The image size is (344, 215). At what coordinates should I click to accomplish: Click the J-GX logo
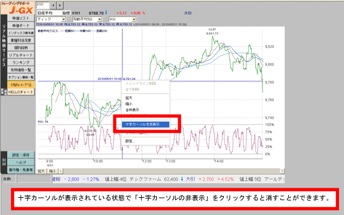click(17, 8)
